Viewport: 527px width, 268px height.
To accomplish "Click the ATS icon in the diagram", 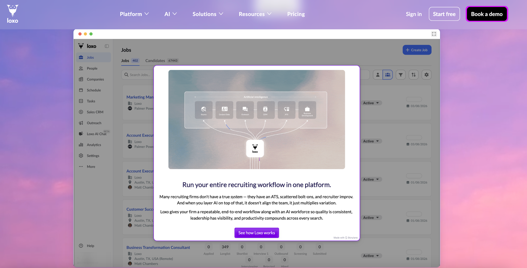I will point(286,110).
